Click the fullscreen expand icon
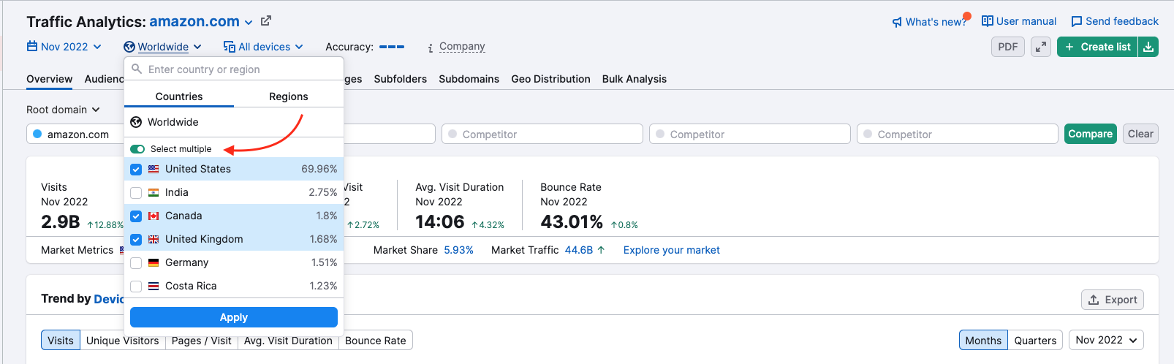1174x364 pixels. tap(1041, 47)
